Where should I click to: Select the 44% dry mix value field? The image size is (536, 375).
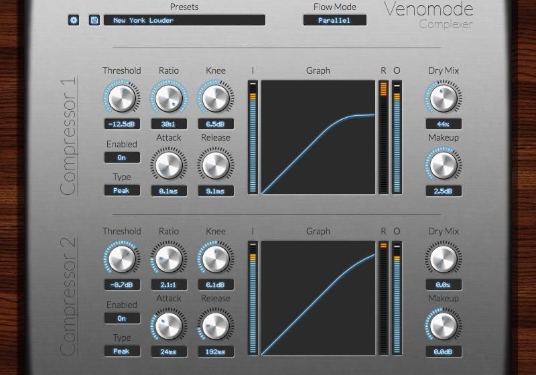coord(444,124)
